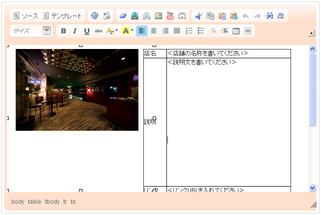
Task: Toggle underline formatting
Action: tap(86, 31)
